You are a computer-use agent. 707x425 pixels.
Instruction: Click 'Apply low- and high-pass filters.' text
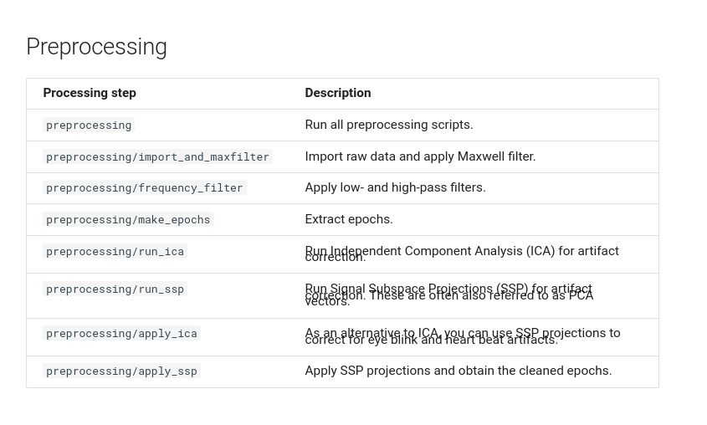tap(395, 187)
